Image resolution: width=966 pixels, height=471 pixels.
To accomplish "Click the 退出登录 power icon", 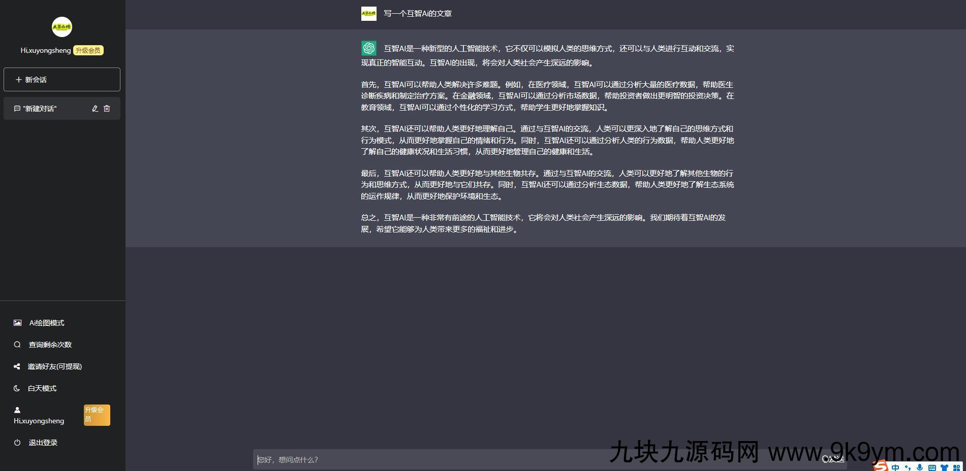I will click(x=17, y=443).
